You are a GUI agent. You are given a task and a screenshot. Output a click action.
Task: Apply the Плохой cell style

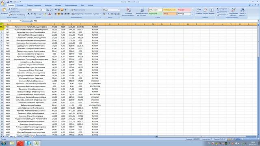(184, 10)
